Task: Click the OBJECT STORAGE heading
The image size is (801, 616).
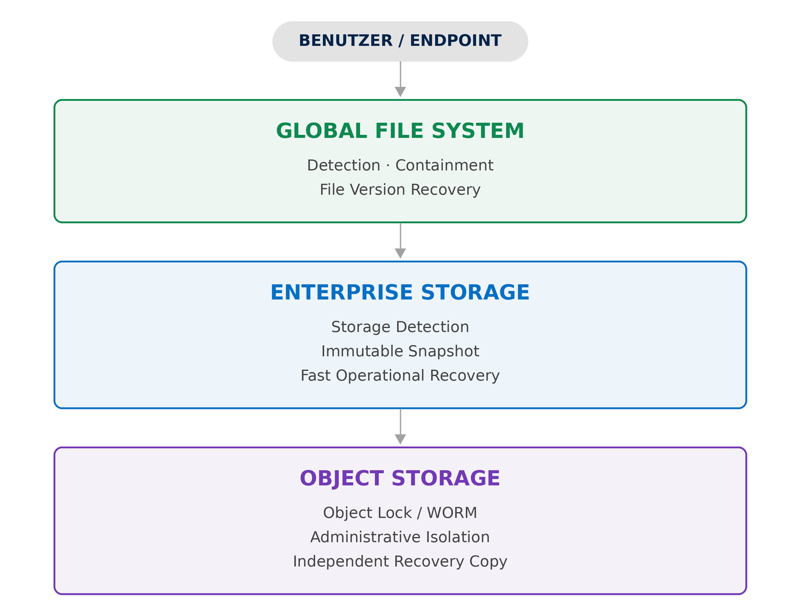Action: click(400, 479)
